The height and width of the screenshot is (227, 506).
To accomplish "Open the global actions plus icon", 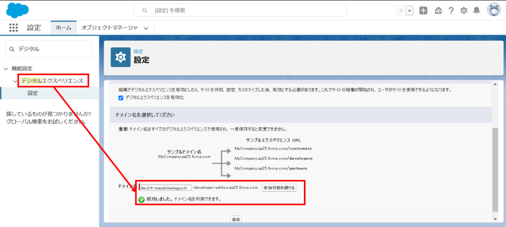I will pos(423,10).
